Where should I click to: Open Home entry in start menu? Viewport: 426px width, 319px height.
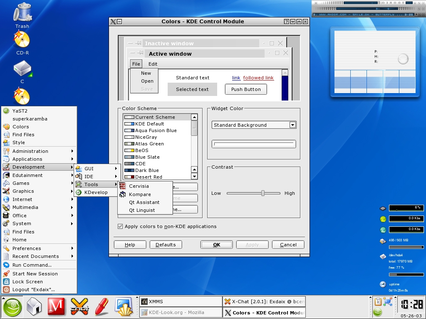pos(39,240)
